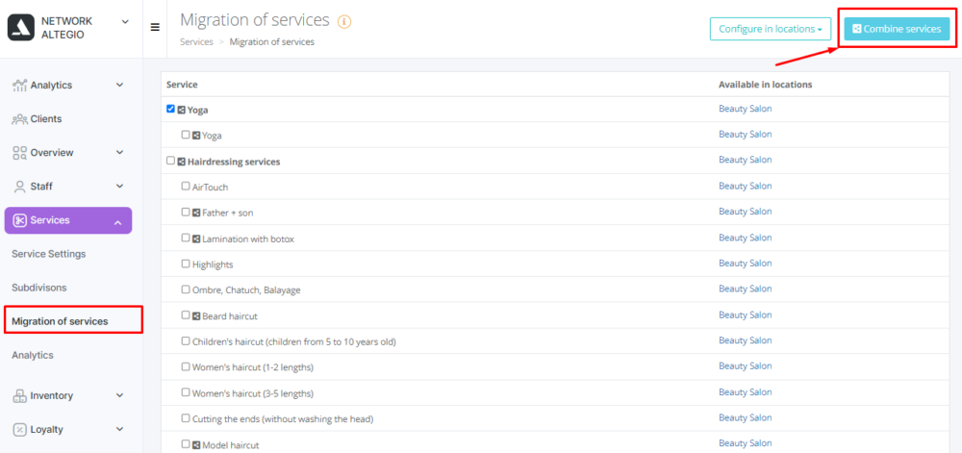Click the Combine services button
962x453 pixels.
(897, 29)
